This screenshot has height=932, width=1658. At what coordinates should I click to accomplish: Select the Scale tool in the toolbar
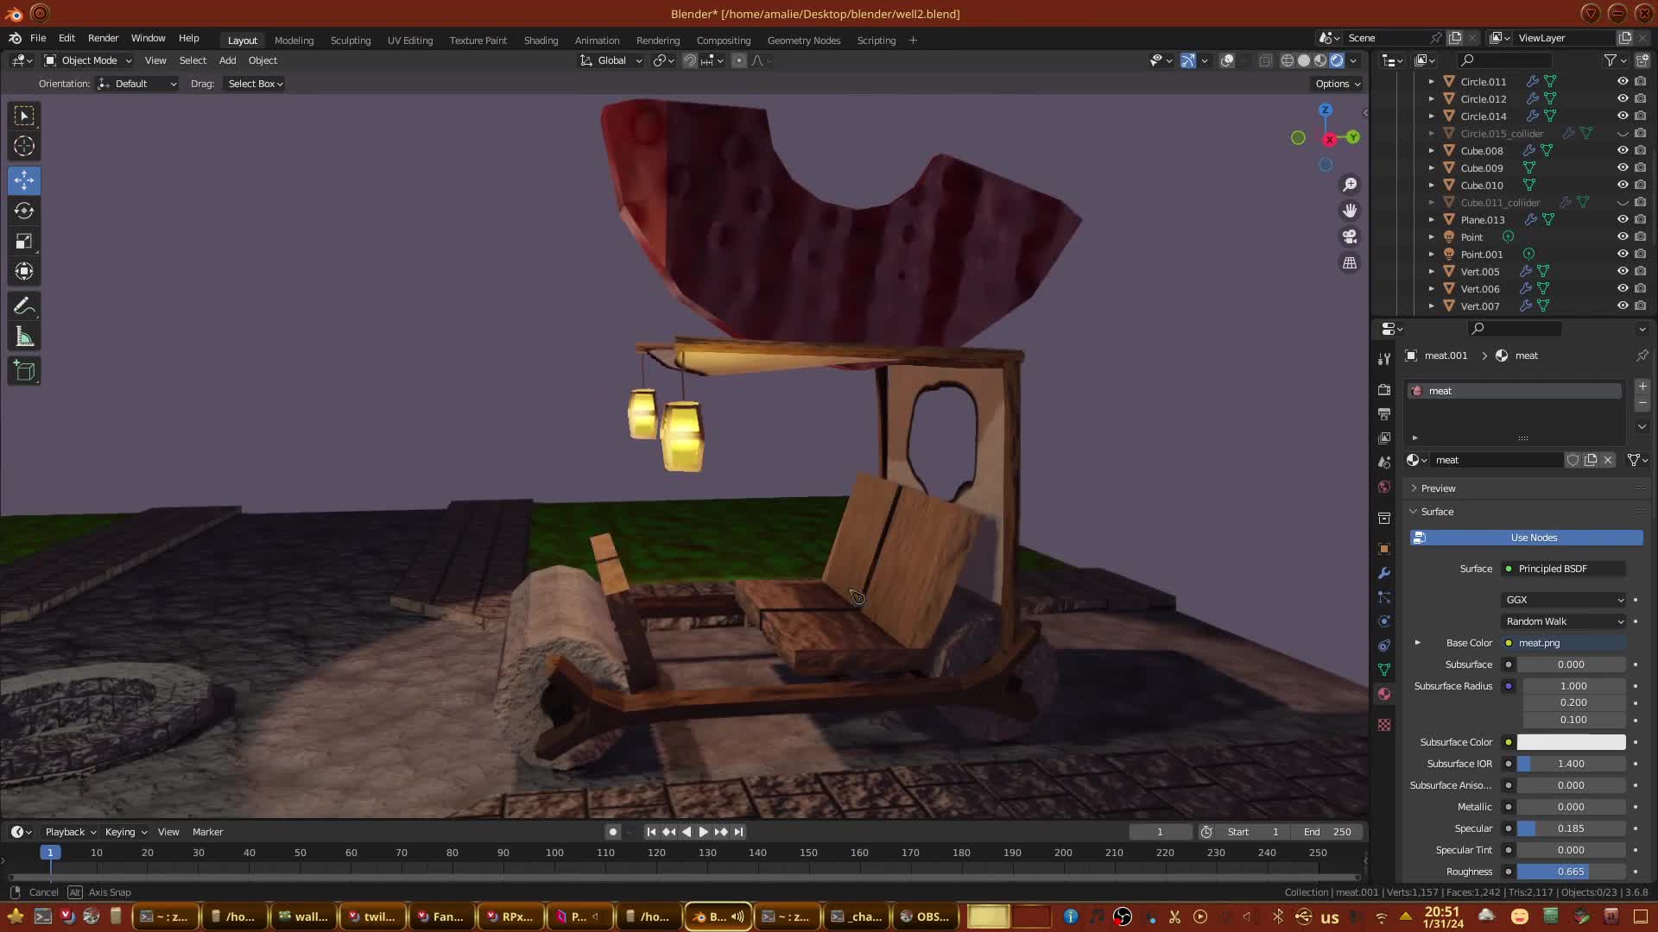pos(24,242)
